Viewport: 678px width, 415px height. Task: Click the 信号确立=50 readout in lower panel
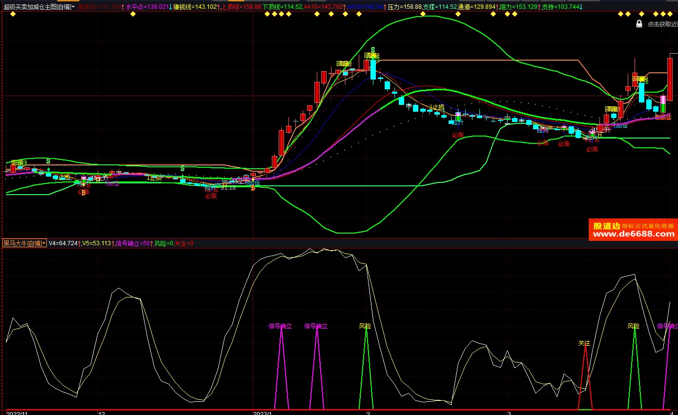click(x=132, y=243)
